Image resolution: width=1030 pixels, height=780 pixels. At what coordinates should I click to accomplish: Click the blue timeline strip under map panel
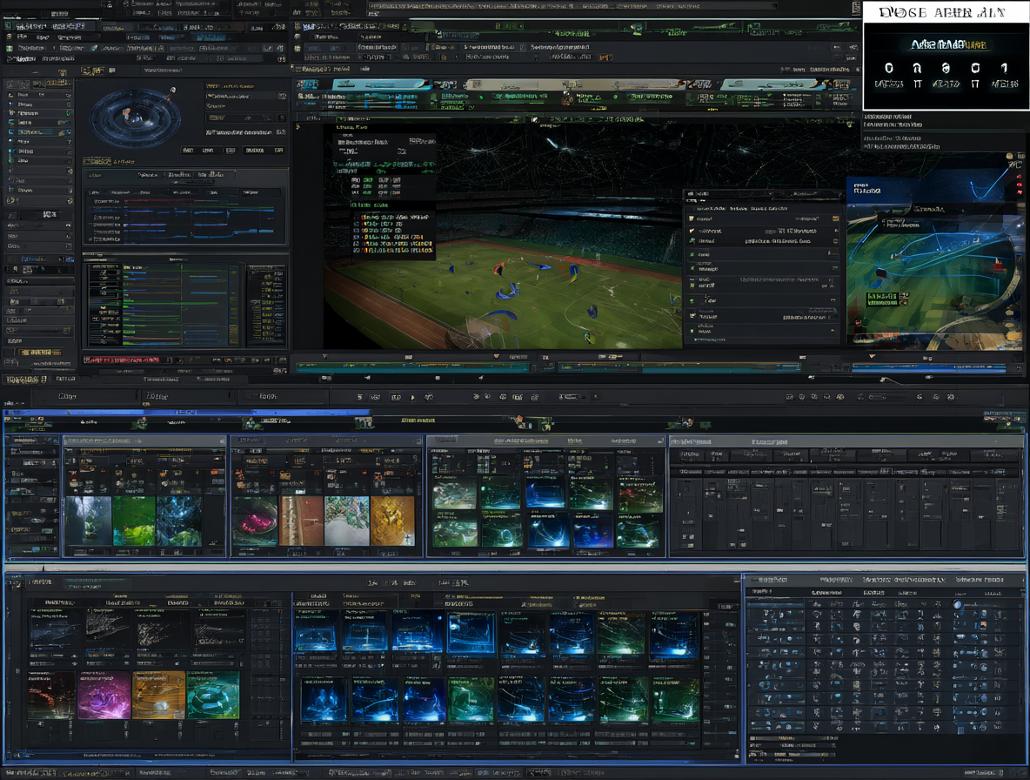click(x=929, y=368)
